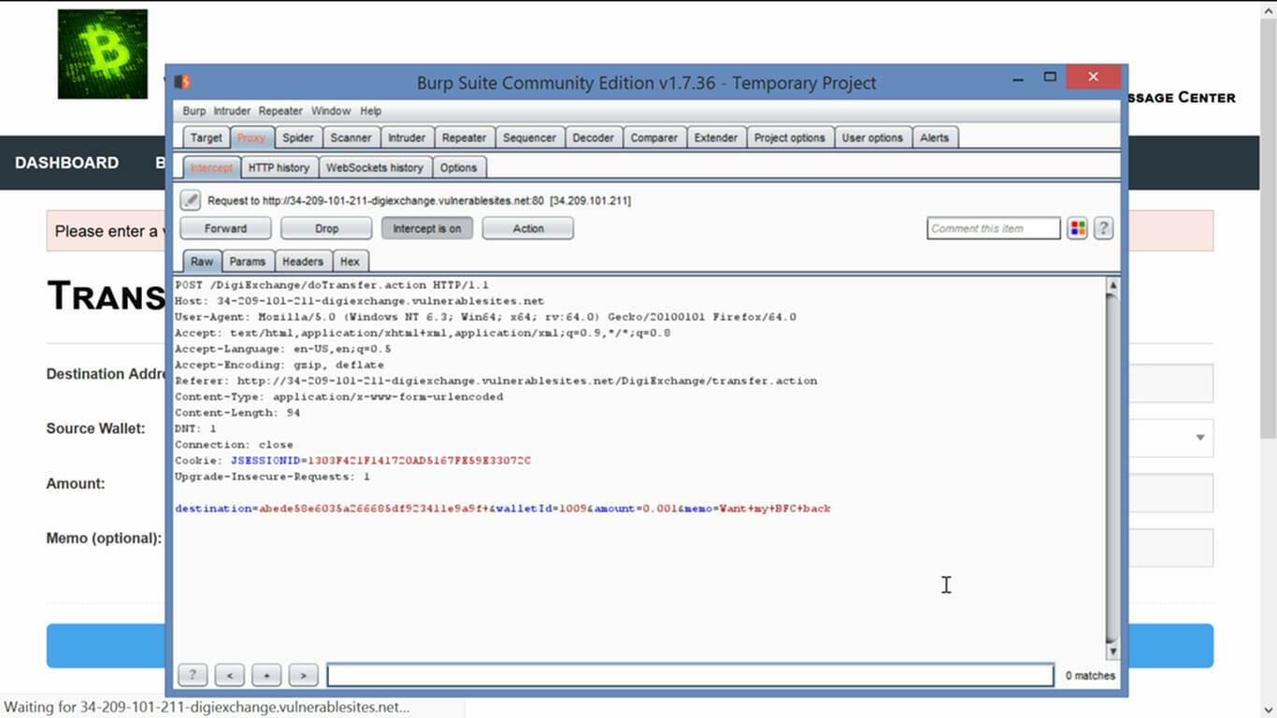Open the Project options tab
The height and width of the screenshot is (718, 1277).
[x=790, y=137]
